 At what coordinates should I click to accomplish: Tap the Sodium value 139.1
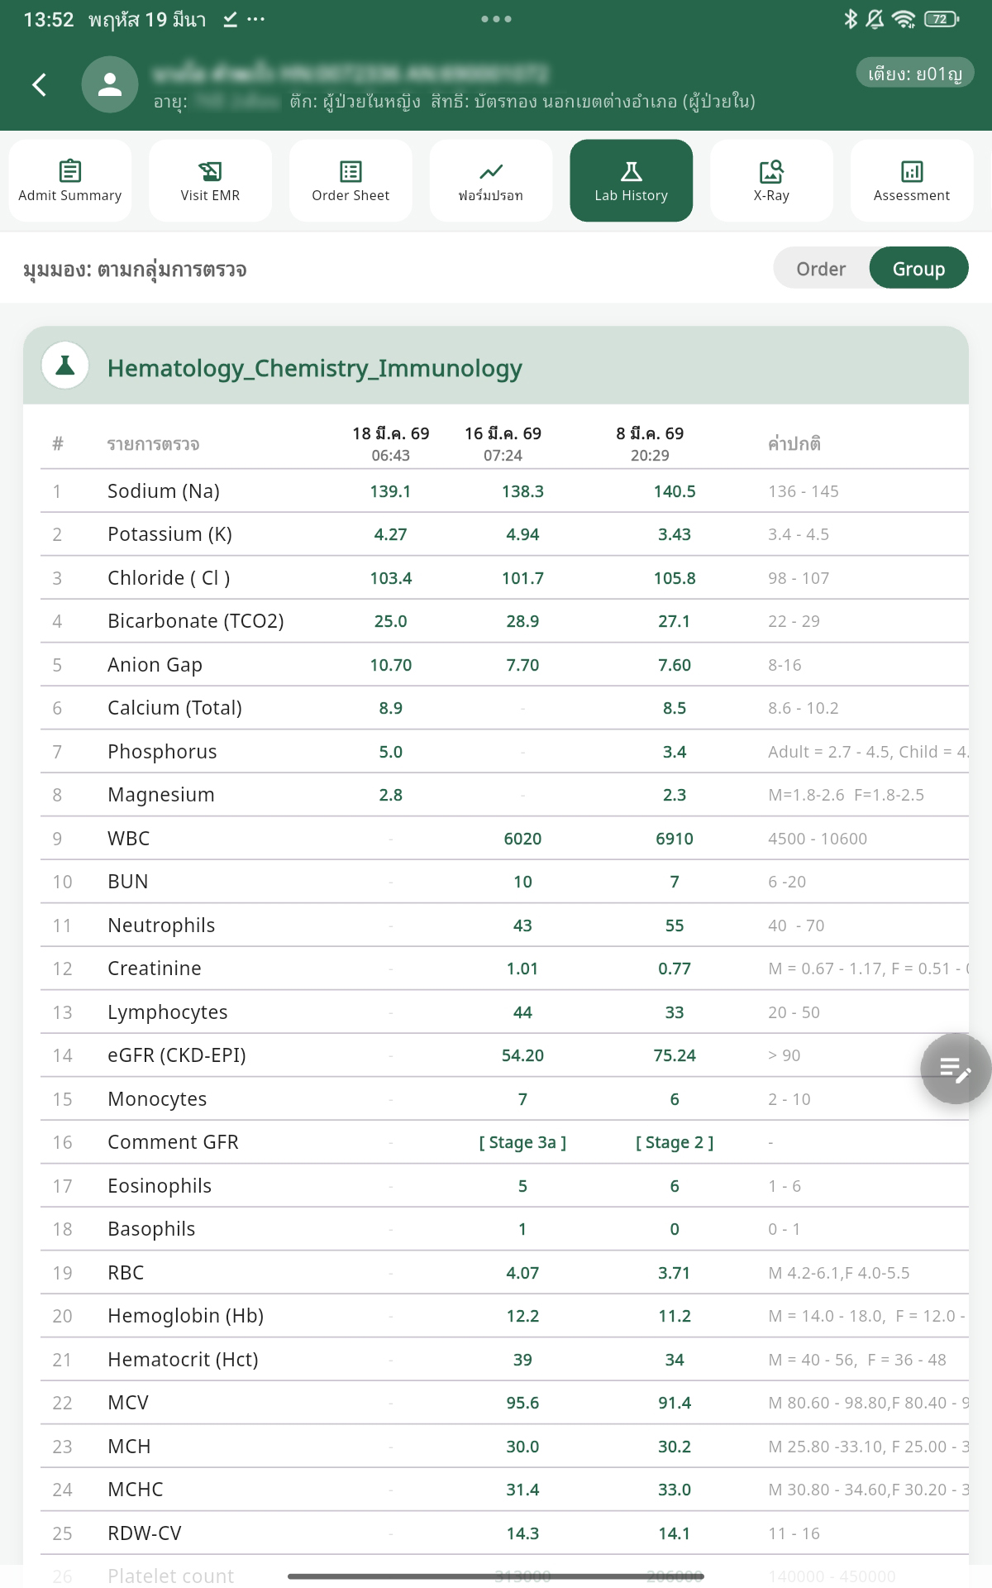coord(390,491)
